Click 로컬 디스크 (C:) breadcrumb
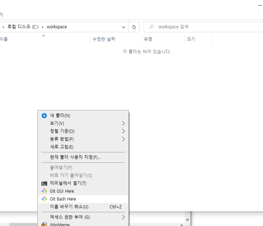Screen dimensions: 263x226 click(23, 27)
